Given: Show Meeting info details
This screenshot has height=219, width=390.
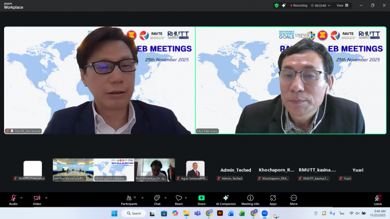Looking at the screenshot, I should [250, 199].
